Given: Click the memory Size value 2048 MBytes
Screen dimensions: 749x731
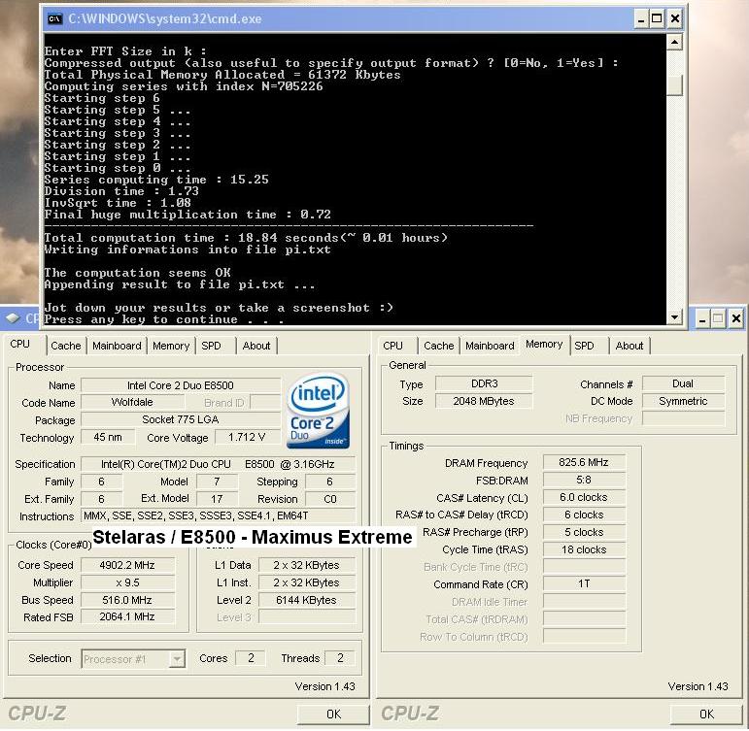Looking at the screenshot, I should (485, 401).
